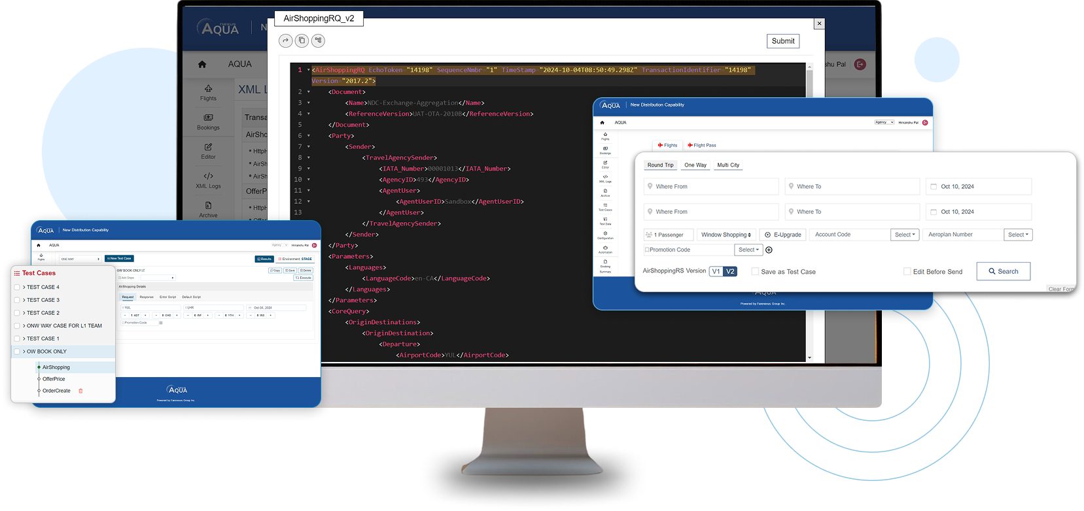Select the One Way tab
The image size is (1084, 511).
(695, 165)
